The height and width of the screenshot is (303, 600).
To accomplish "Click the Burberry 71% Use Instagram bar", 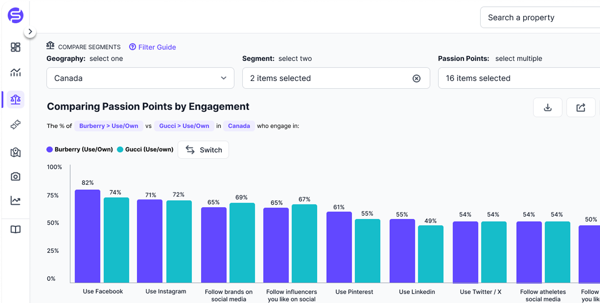I will 150,241.
